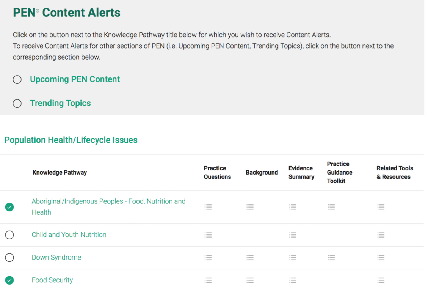Image resolution: width=428 pixels, height=291 pixels.
Task: Click Population Health/Lifecycle Issues heading
Action: [71, 140]
